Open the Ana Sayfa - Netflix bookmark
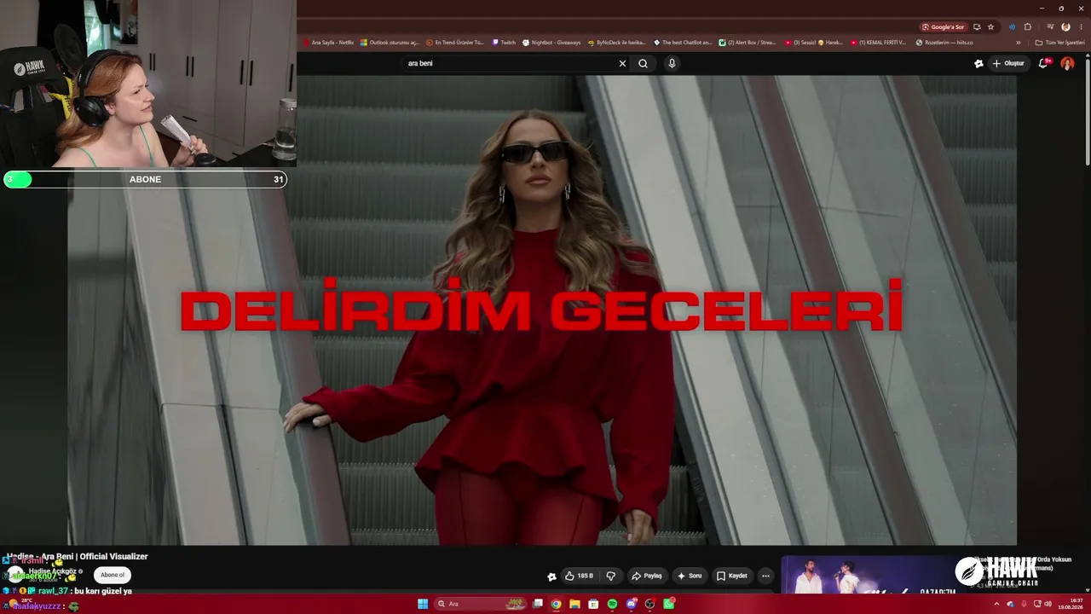The height and width of the screenshot is (614, 1091). (x=329, y=42)
